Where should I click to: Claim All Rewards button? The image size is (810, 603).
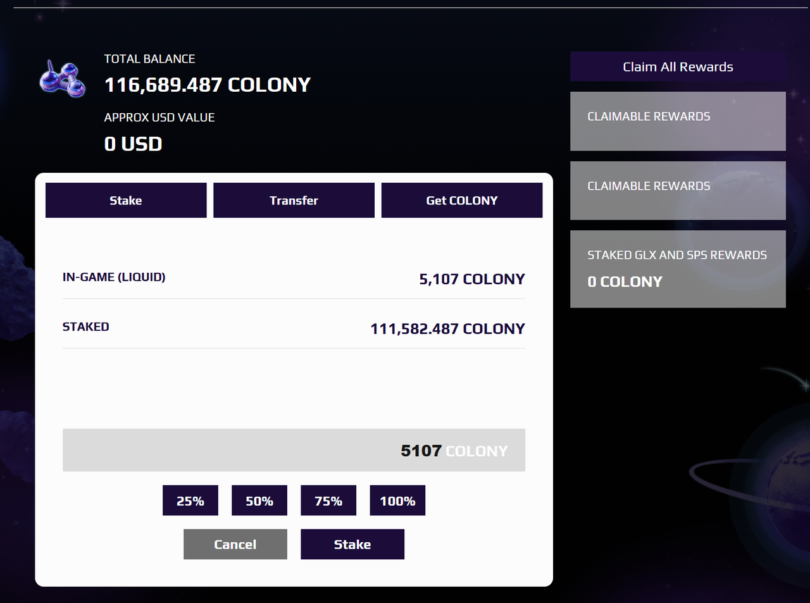coord(678,66)
